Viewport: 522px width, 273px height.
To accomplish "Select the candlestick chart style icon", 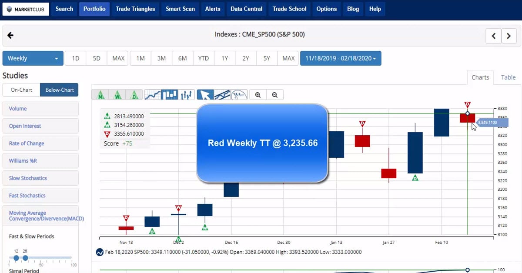I will [x=170, y=95].
